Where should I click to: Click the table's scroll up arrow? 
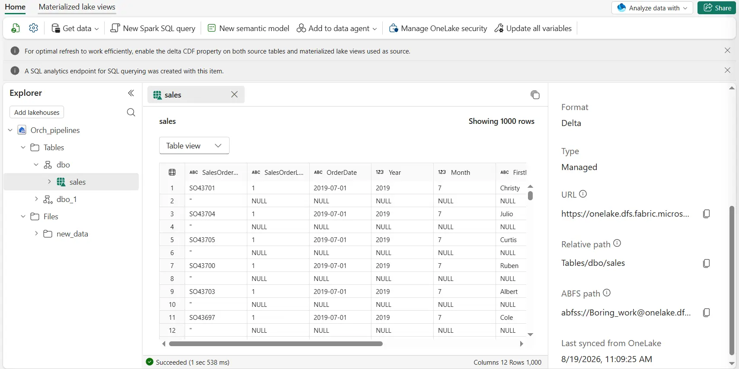530,186
